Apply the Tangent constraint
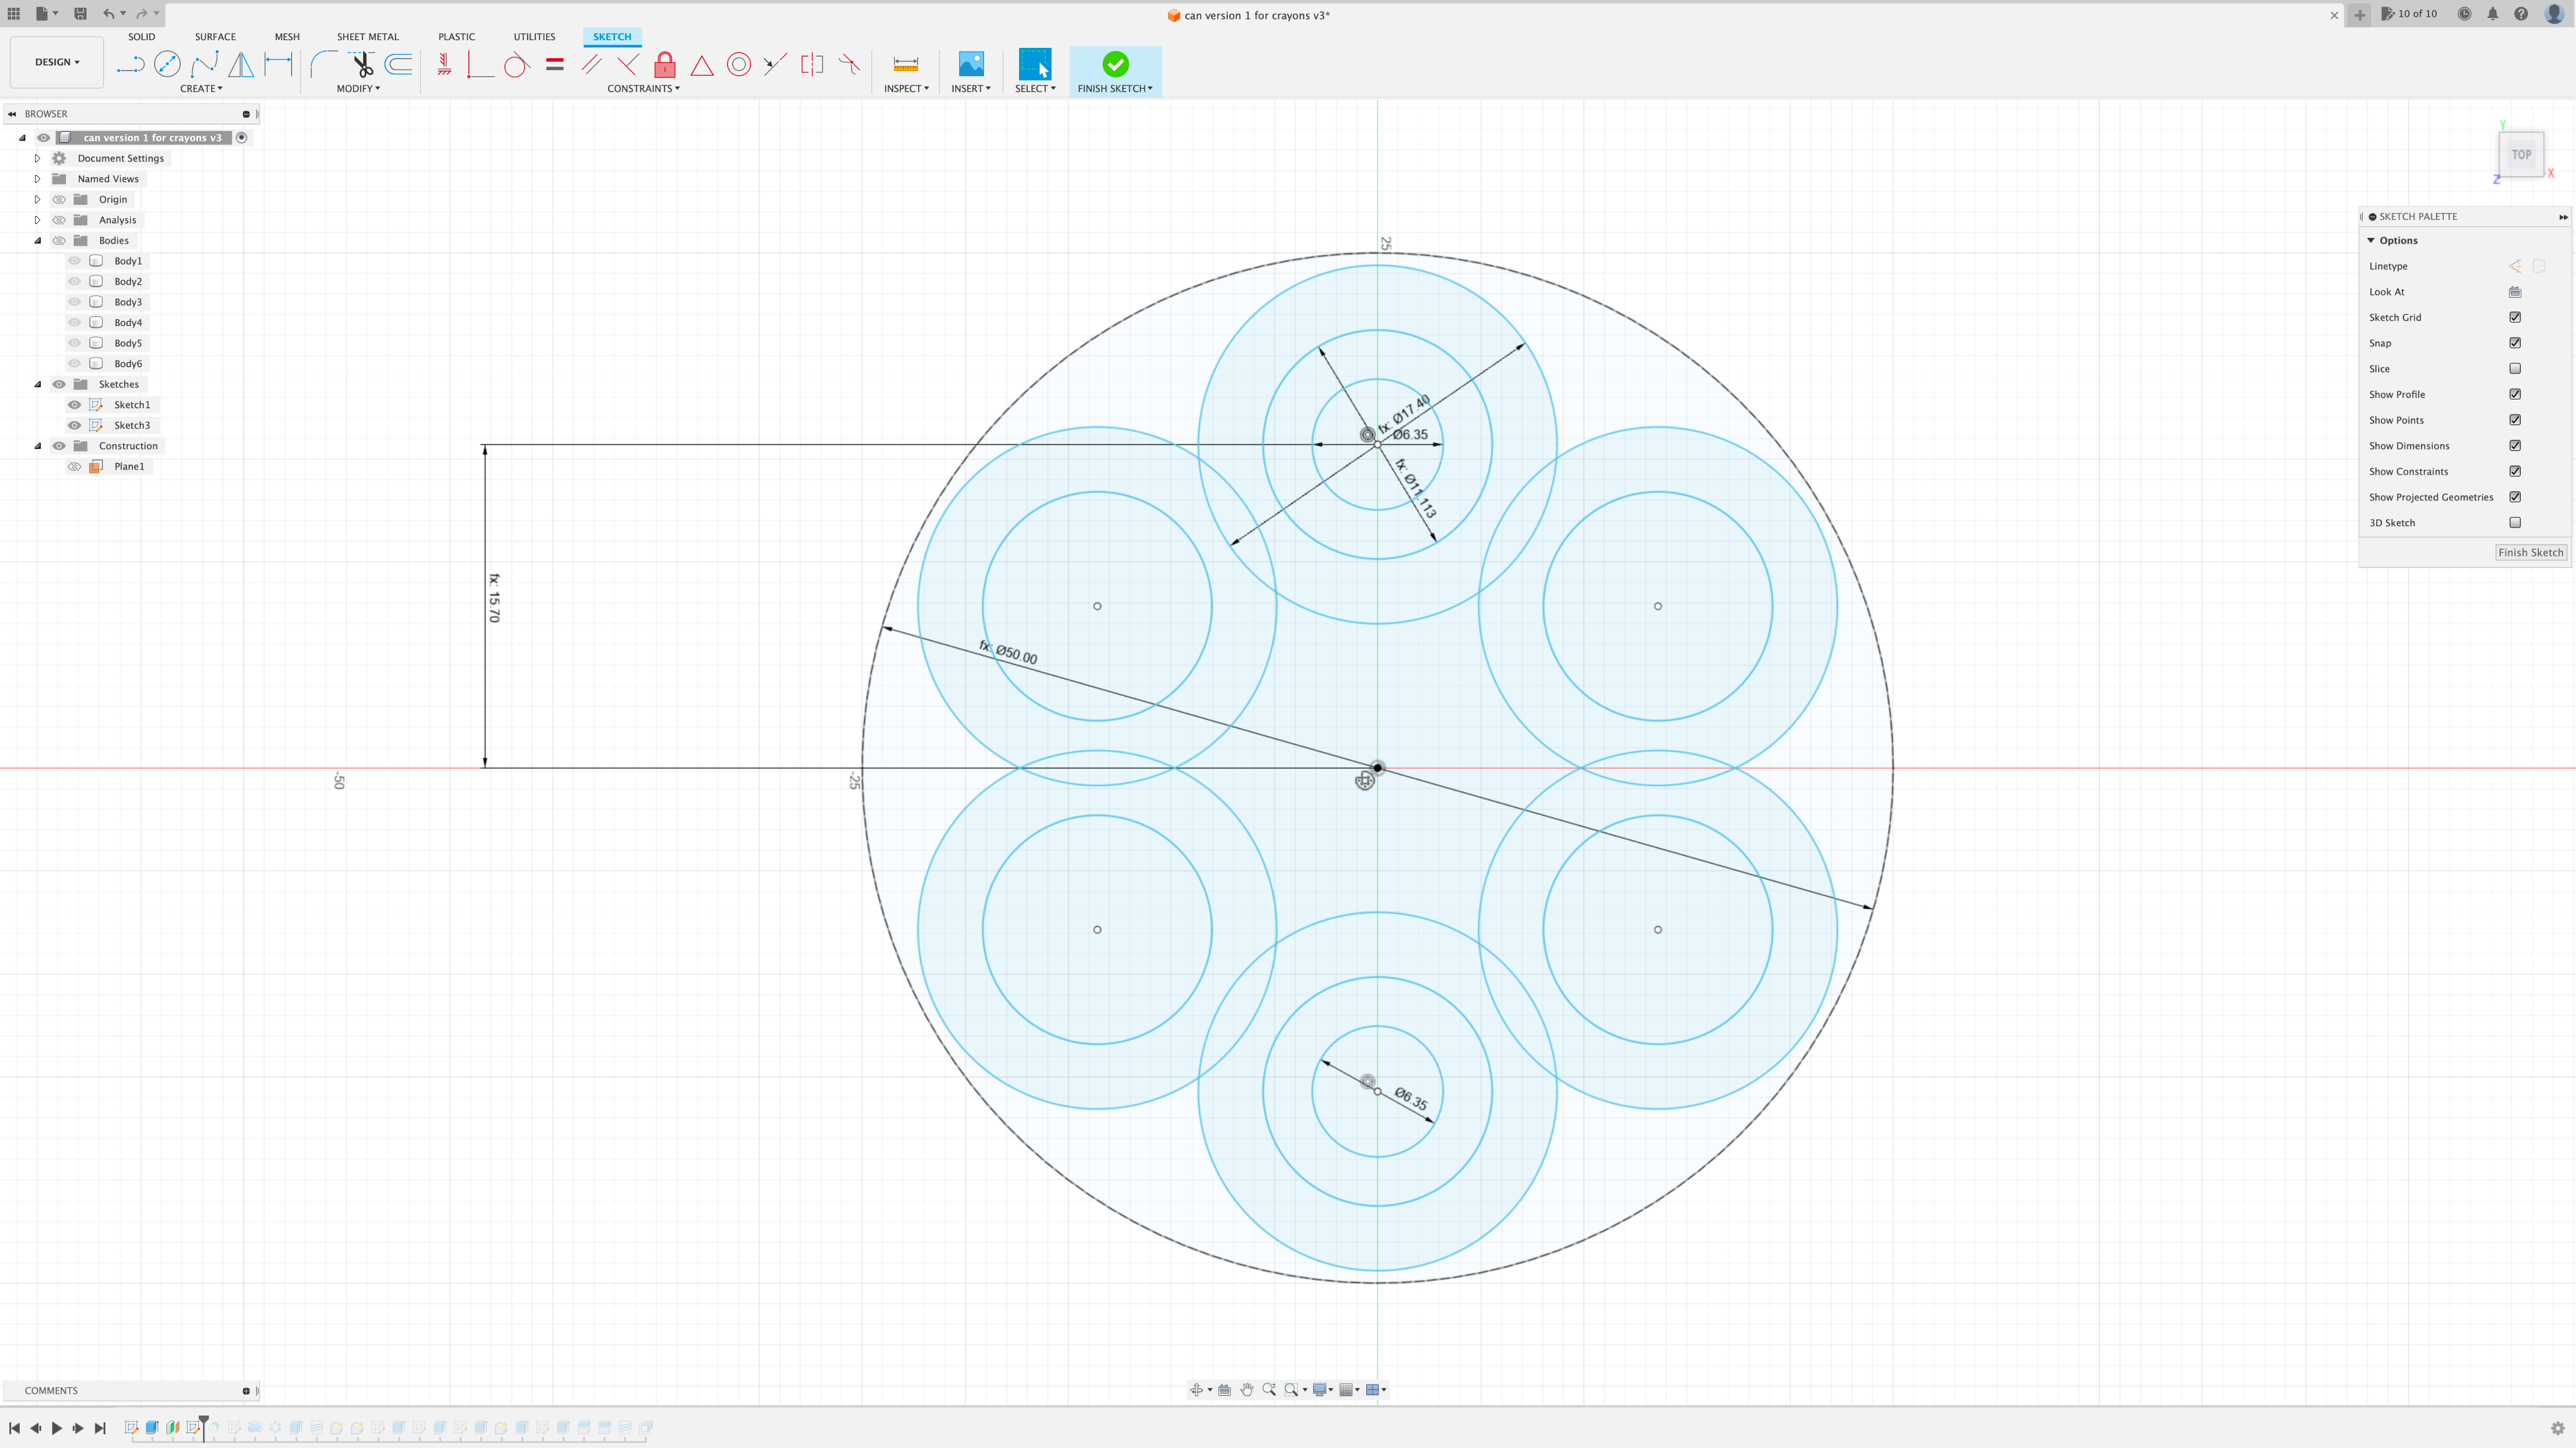 click(x=516, y=65)
